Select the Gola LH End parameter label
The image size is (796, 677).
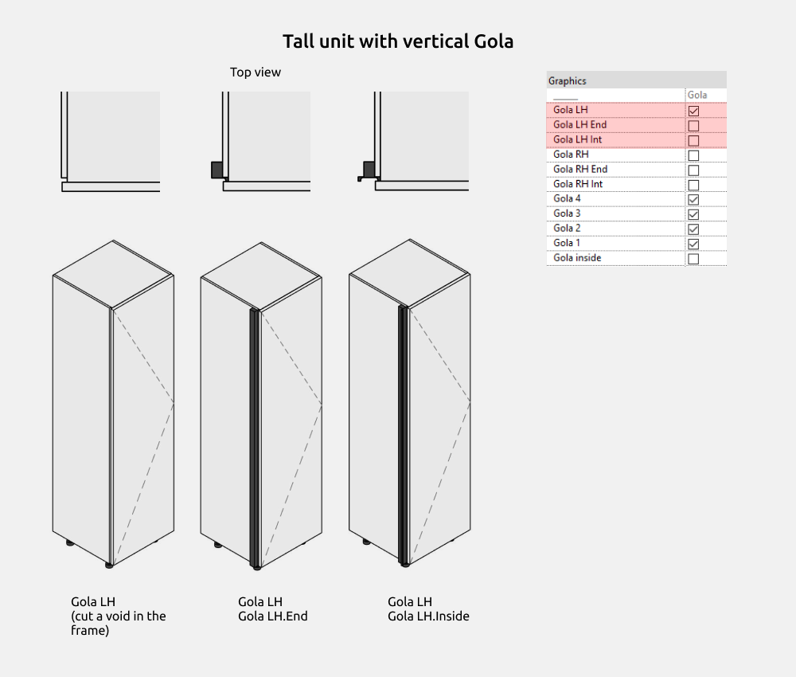580,125
